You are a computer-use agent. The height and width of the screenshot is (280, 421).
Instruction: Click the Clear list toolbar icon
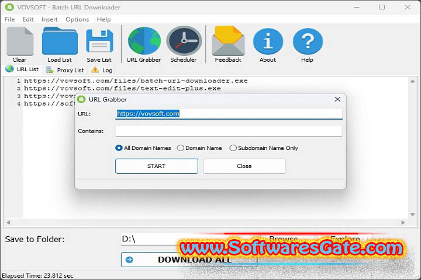click(x=20, y=41)
